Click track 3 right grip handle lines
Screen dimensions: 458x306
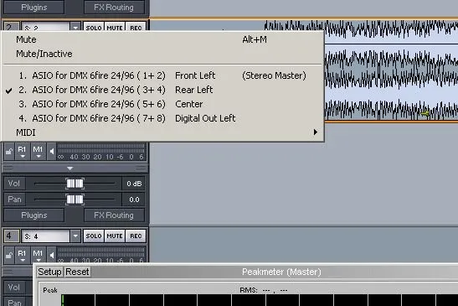(x=141, y=169)
